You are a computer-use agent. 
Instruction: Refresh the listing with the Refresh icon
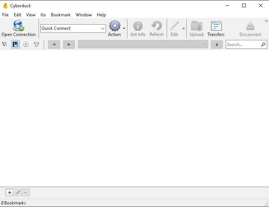(157, 26)
